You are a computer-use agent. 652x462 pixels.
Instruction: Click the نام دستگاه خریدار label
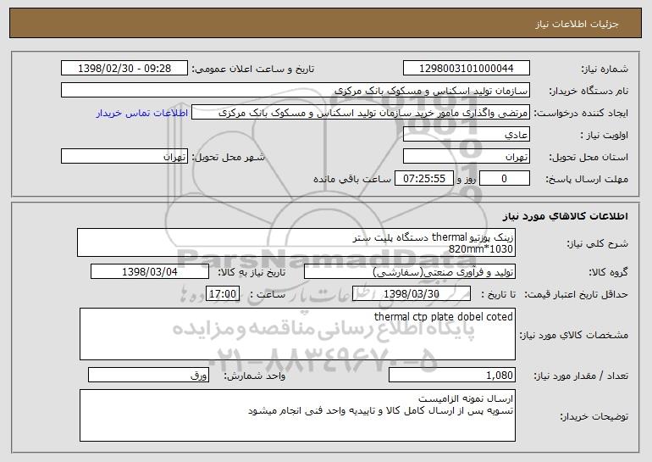tap(588, 91)
